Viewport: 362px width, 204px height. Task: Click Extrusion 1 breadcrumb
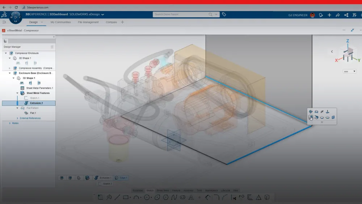point(103,178)
